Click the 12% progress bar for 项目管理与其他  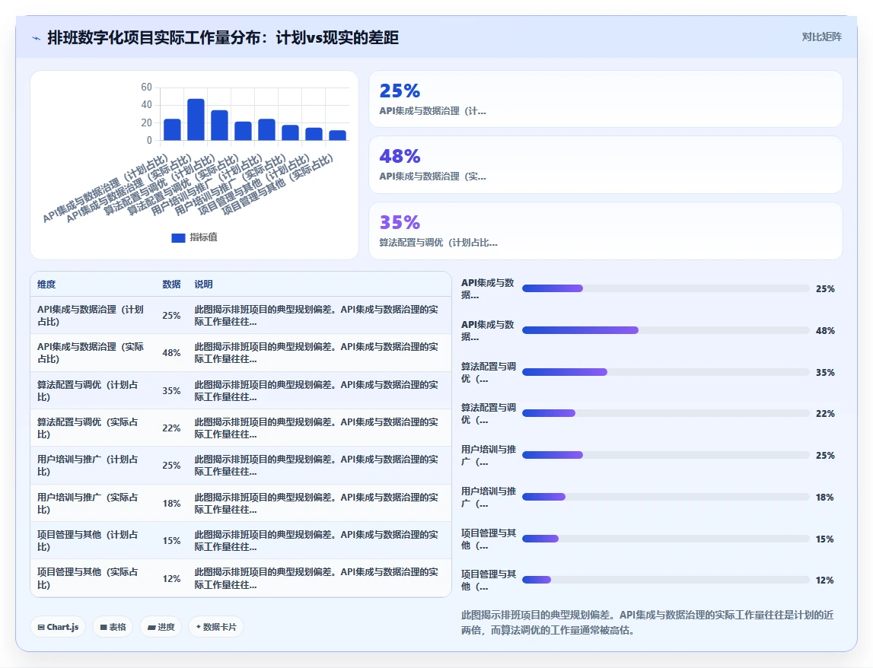[x=665, y=580]
